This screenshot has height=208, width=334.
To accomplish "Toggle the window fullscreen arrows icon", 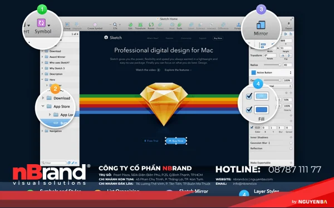I will 291,19.
